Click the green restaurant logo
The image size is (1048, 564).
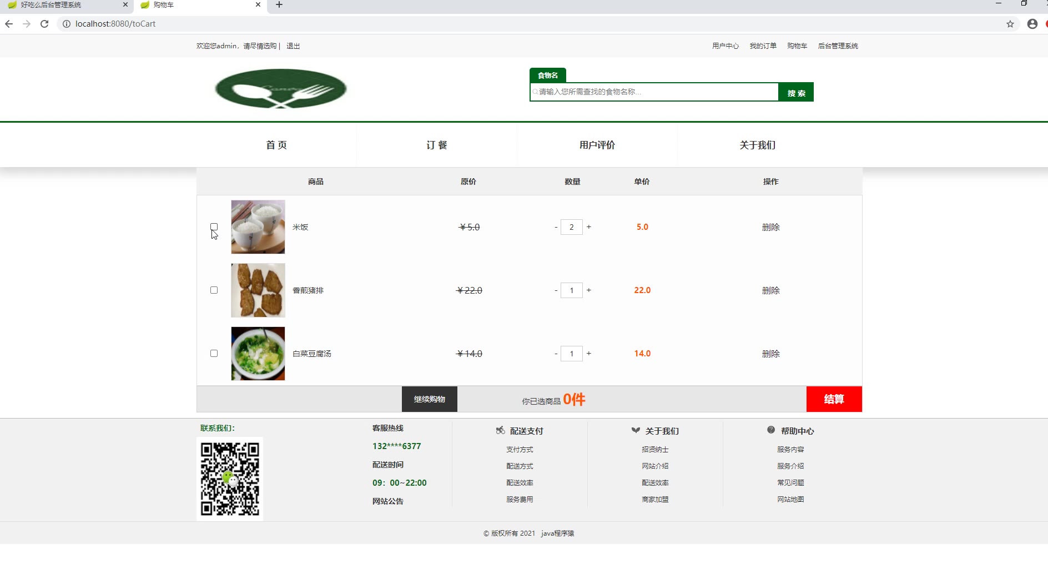pos(281,89)
